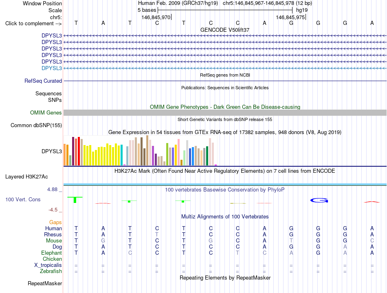Click the Elephant species label
Image resolution: width=387 pixels, height=293 pixels.
coord(52,253)
